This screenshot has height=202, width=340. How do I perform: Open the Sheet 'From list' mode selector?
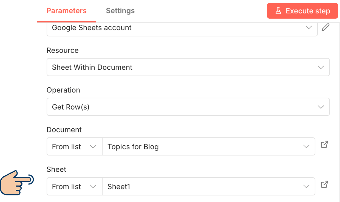click(x=74, y=187)
